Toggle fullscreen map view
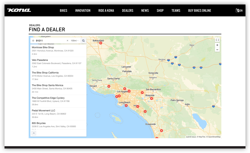The image size is (250, 153). (x=217, y=40)
